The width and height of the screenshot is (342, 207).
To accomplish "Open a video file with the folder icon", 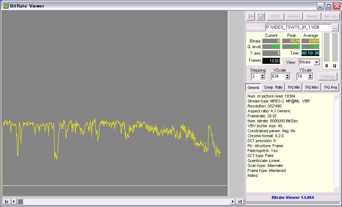I will tap(251, 17).
